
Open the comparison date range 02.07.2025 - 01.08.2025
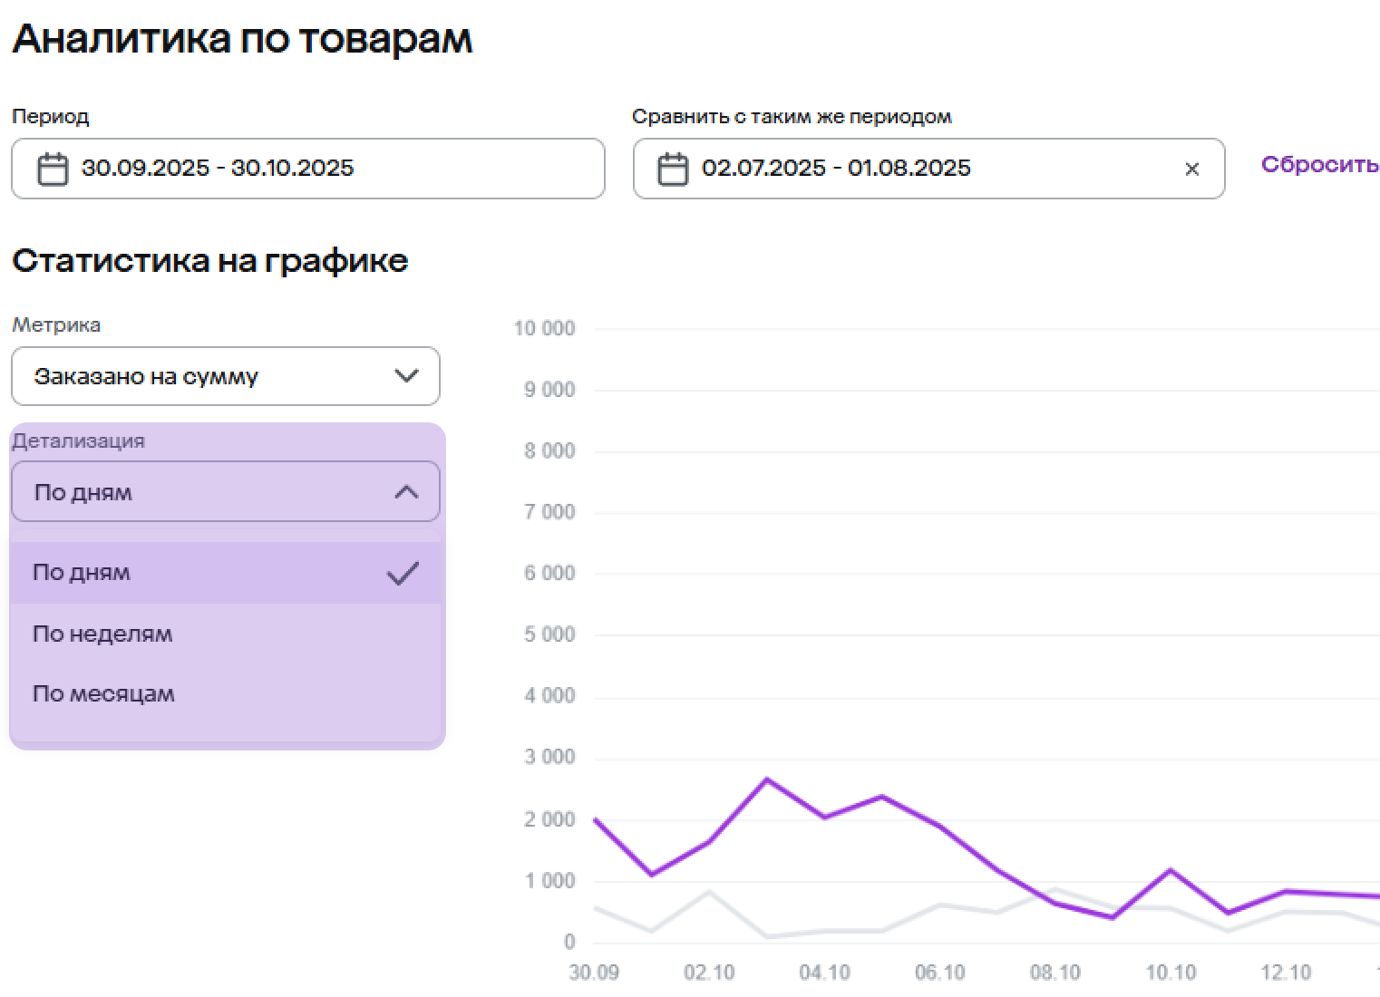(836, 169)
